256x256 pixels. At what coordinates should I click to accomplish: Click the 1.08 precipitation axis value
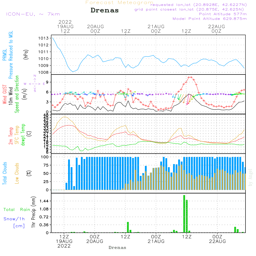click(44, 209)
